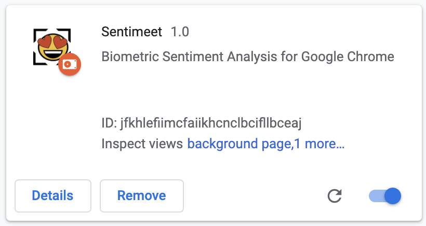This screenshot has width=426, height=226.
Task: Click the light-blue toggle track
Action: tap(375, 195)
